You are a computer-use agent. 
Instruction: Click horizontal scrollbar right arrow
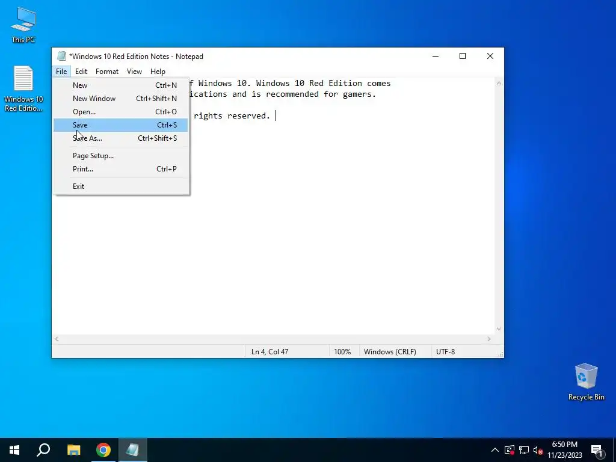[489, 339]
